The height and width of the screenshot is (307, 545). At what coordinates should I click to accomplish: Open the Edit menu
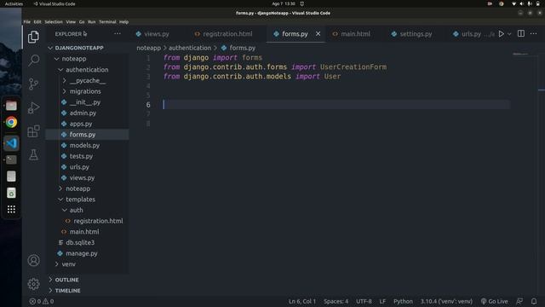[37, 21]
